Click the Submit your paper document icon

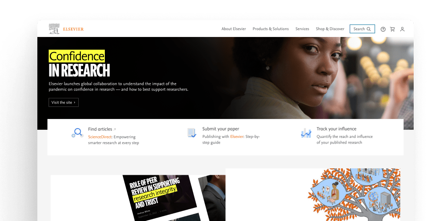(x=192, y=133)
